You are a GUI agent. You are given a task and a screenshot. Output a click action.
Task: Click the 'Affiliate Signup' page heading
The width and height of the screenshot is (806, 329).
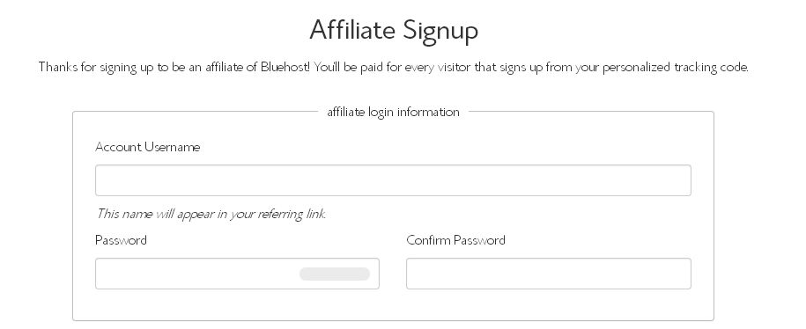(x=394, y=30)
